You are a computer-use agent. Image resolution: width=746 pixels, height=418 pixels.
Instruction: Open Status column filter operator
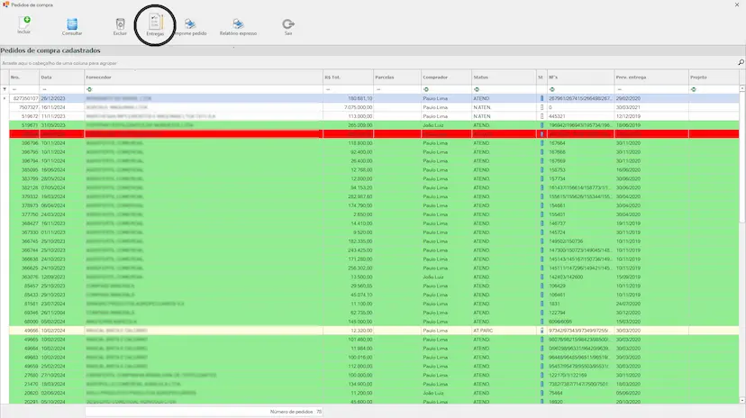477,88
